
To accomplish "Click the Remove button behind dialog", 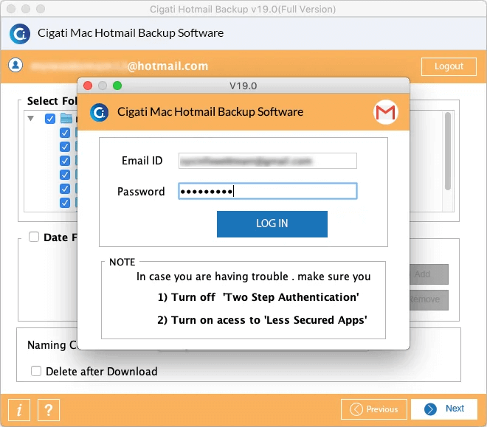I will pos(429,299).
